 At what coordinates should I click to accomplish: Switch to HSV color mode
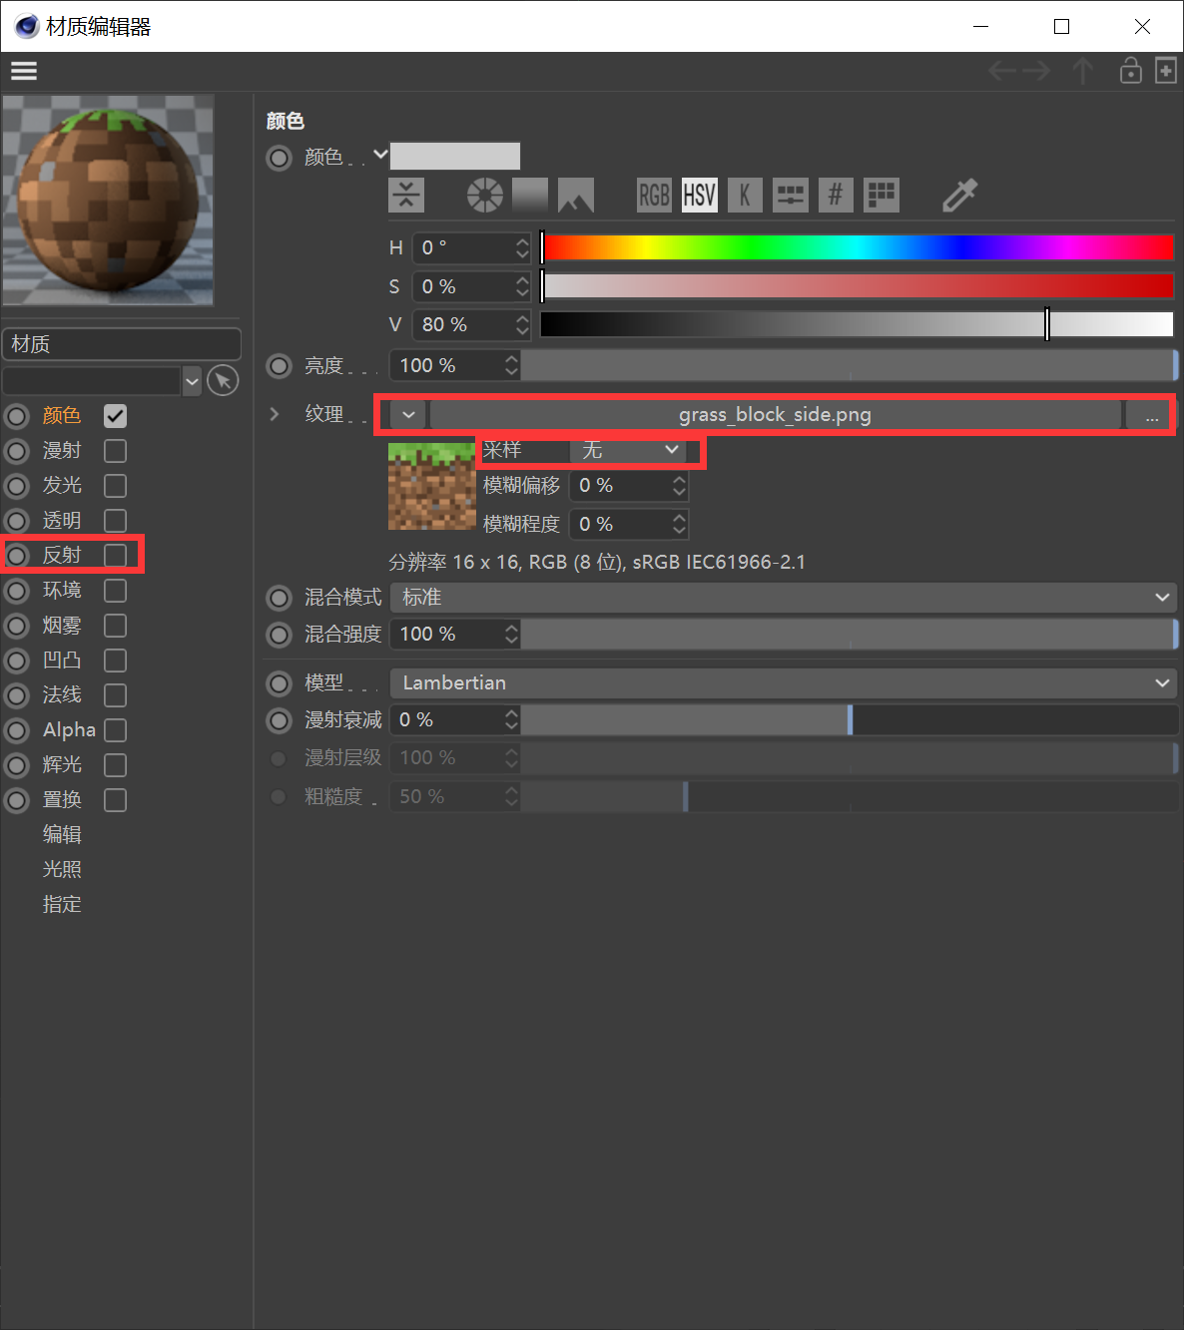(699, 196)
